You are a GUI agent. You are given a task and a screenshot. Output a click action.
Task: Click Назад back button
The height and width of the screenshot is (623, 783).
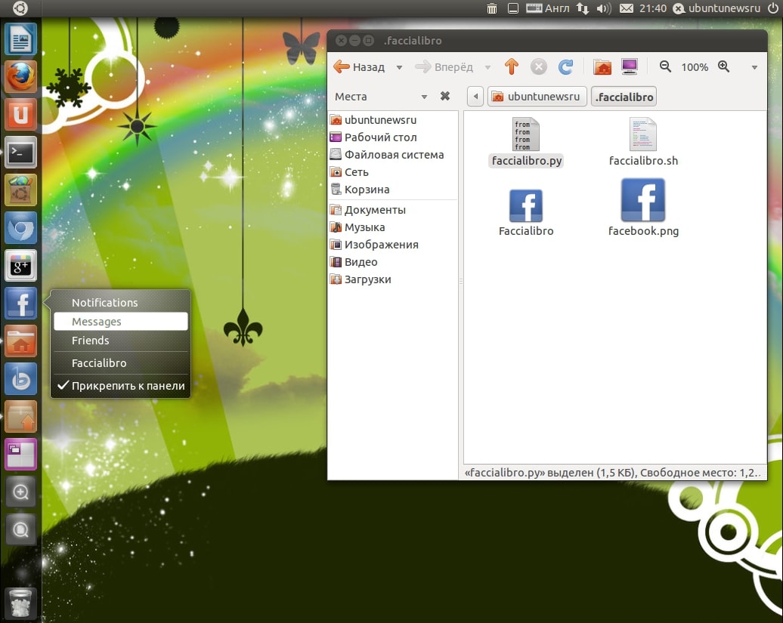click(360, 67)
